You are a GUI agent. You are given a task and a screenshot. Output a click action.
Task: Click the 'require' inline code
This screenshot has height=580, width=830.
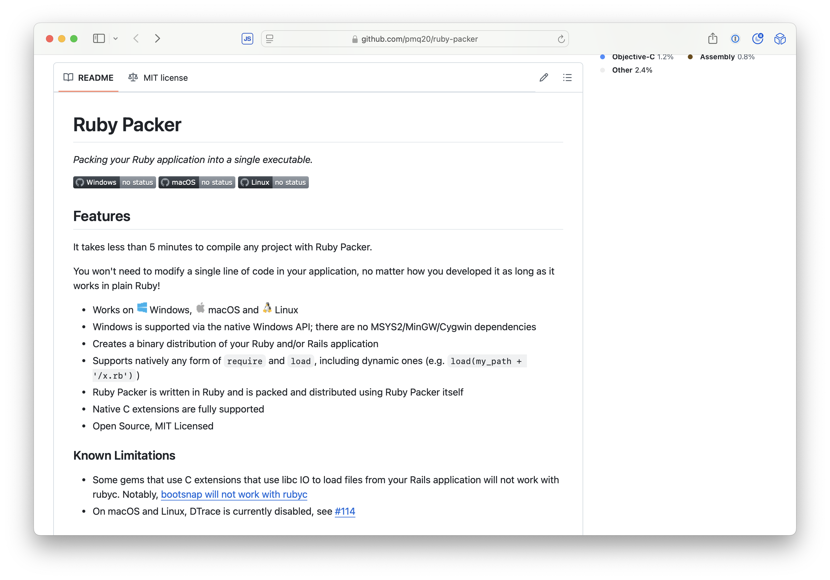(x=245, y=361)
